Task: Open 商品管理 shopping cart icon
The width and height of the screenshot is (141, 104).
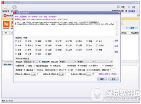Action: (x=6, y=8)
